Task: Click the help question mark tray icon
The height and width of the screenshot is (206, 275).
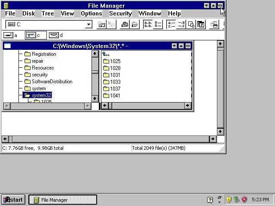Action: click(210, 200)
